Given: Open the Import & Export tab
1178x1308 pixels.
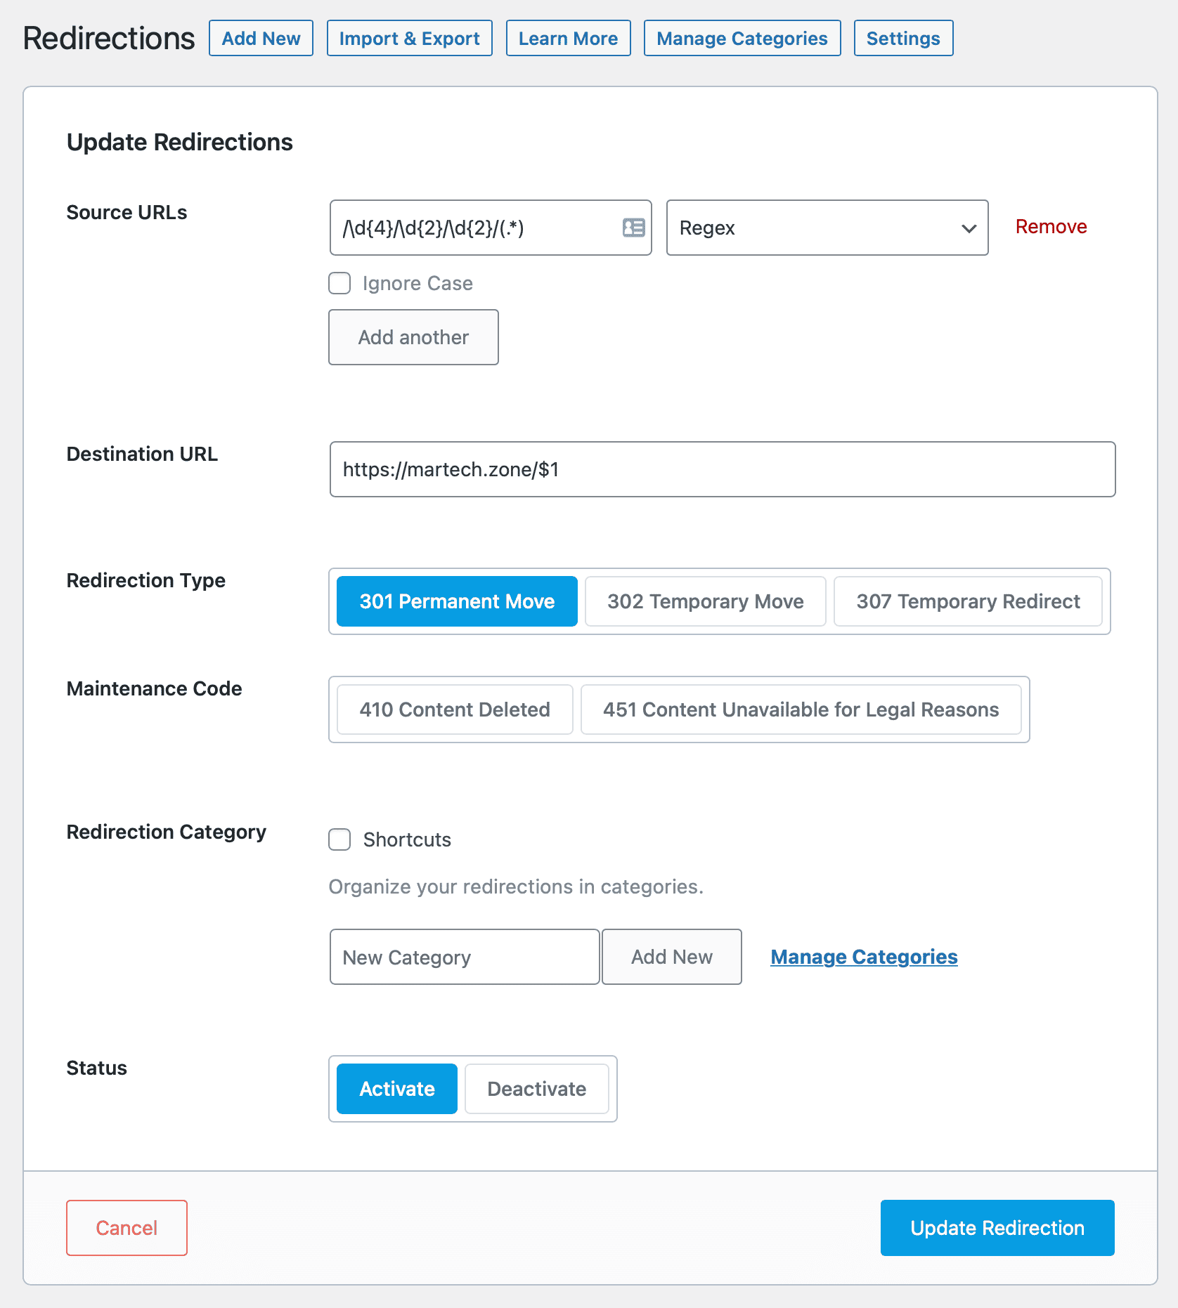Looking at the screenshot, I should (409, 39).
